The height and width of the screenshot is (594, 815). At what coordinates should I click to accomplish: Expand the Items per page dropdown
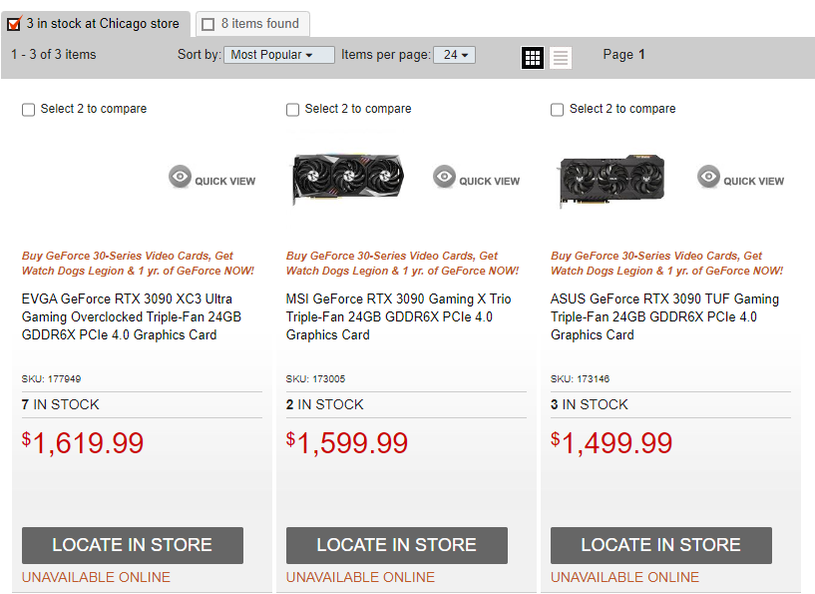point(454,55)
